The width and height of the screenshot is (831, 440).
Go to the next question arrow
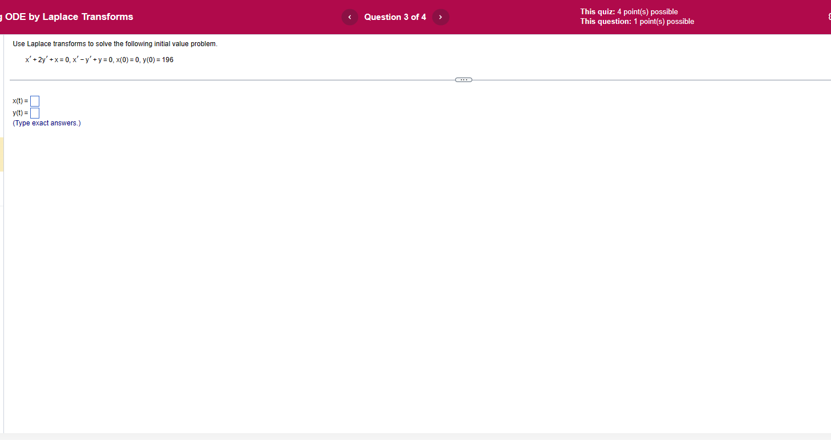coord(440,17)
